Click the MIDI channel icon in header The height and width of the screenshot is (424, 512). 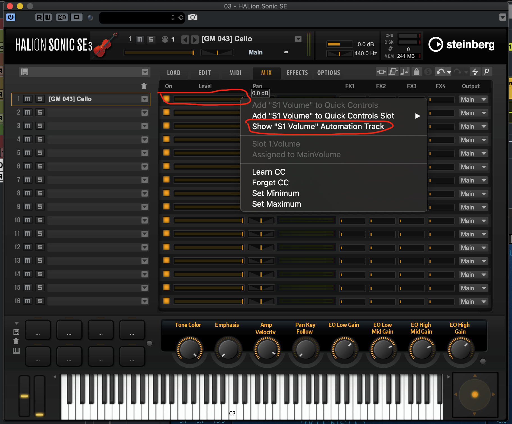pyautogui.click(x=165, y=39)
